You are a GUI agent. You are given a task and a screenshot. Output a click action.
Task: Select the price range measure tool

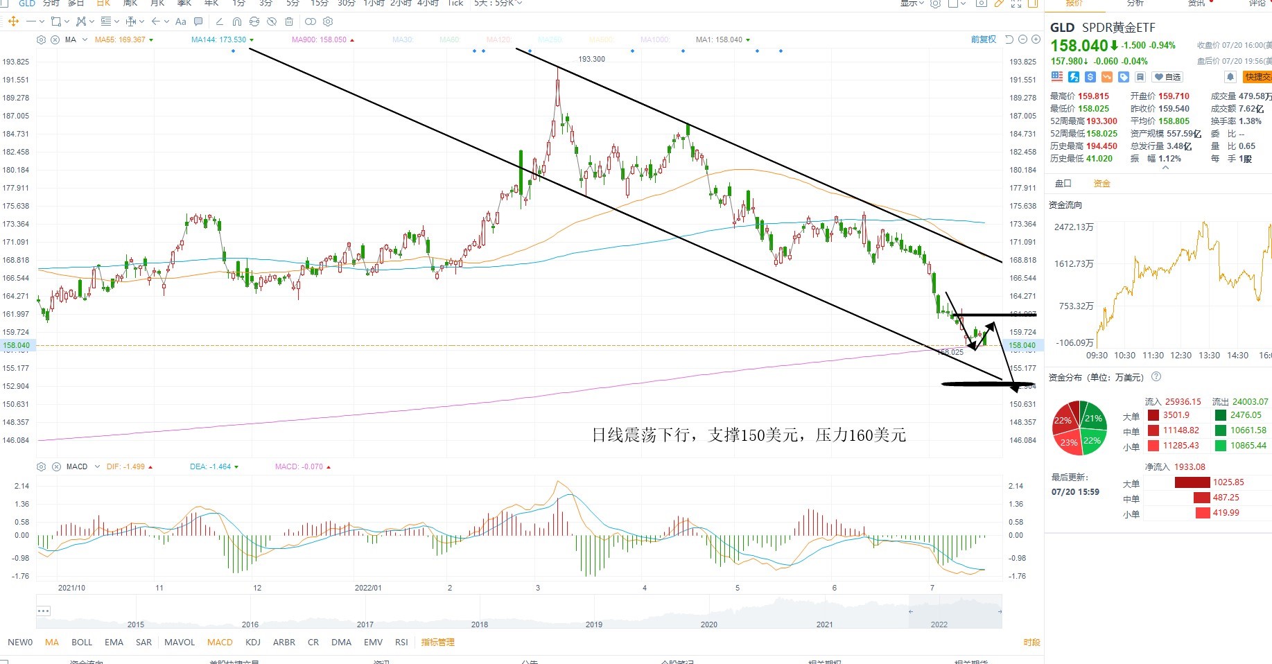[131, 21]
